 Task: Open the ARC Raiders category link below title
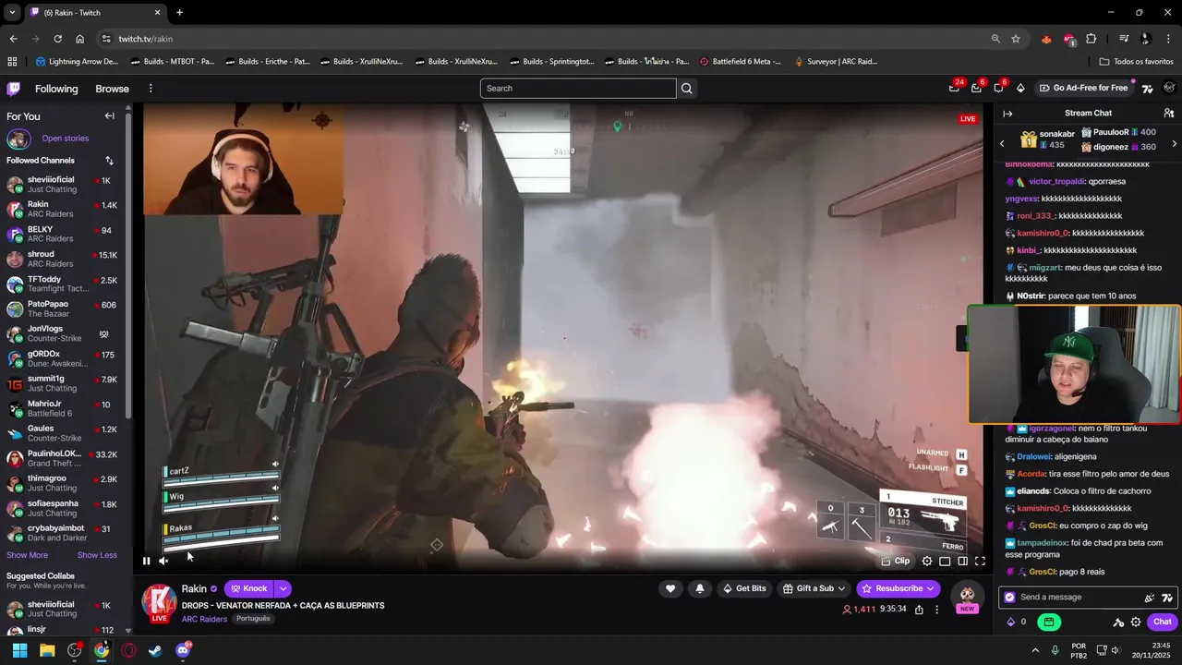(204, 619)
